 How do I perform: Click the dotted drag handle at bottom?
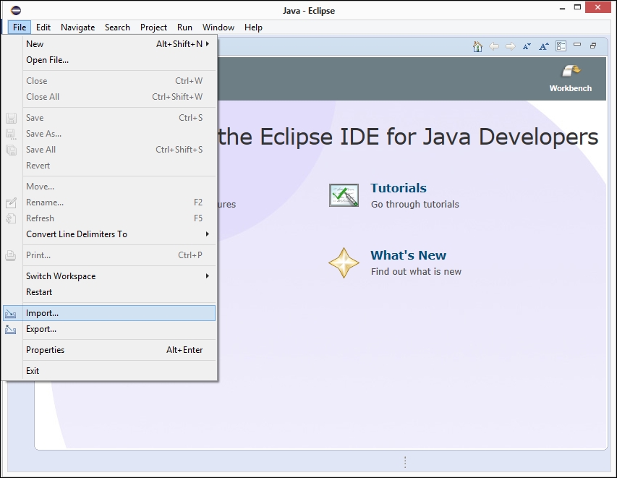click(405, 461)
